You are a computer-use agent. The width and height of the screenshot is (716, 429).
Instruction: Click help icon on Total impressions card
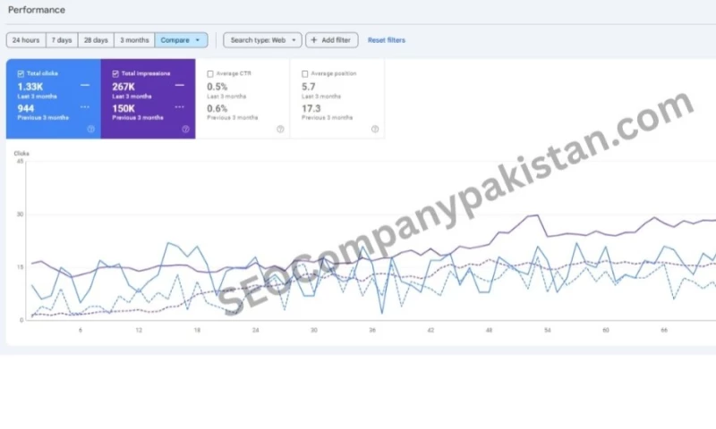coord(185,129)
